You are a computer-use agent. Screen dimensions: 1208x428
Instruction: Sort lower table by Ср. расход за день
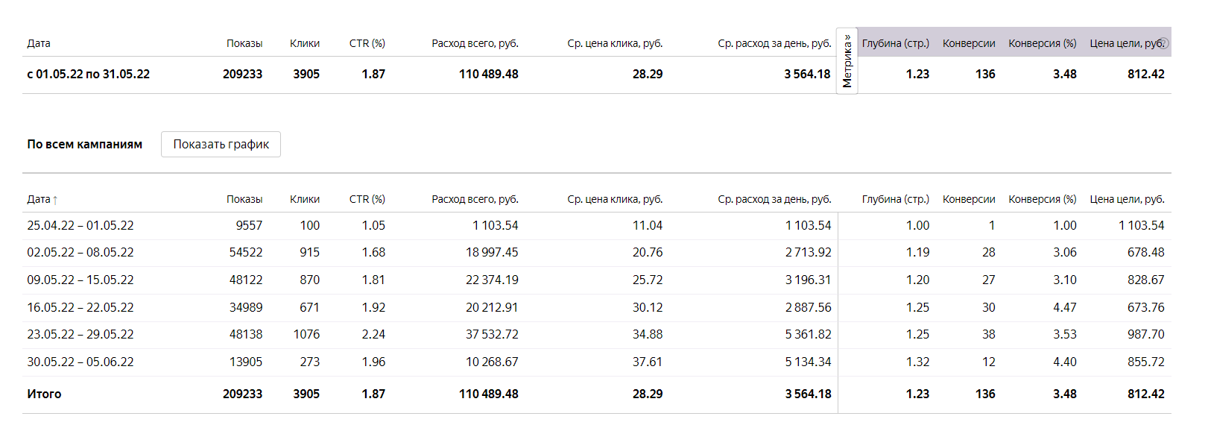click(x=774, y=199)
